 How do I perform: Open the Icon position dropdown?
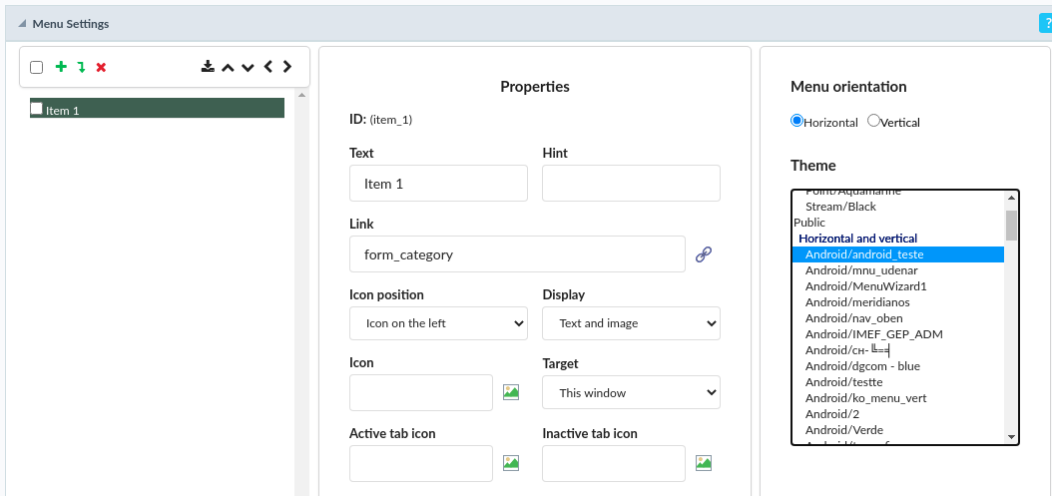pyautogui.click(x=438, y=323)
